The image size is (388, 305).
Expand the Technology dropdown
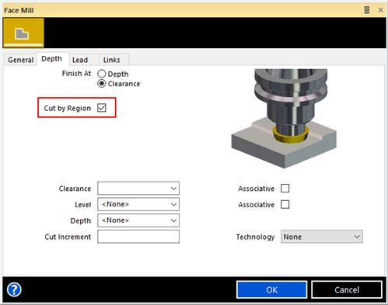[x=322, y=237]
